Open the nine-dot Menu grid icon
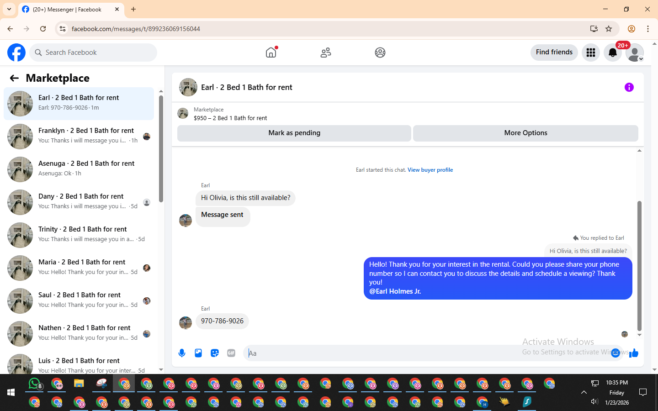Image resolution: width=658 pixels, height=411 pixels. [x=591, y=53]
